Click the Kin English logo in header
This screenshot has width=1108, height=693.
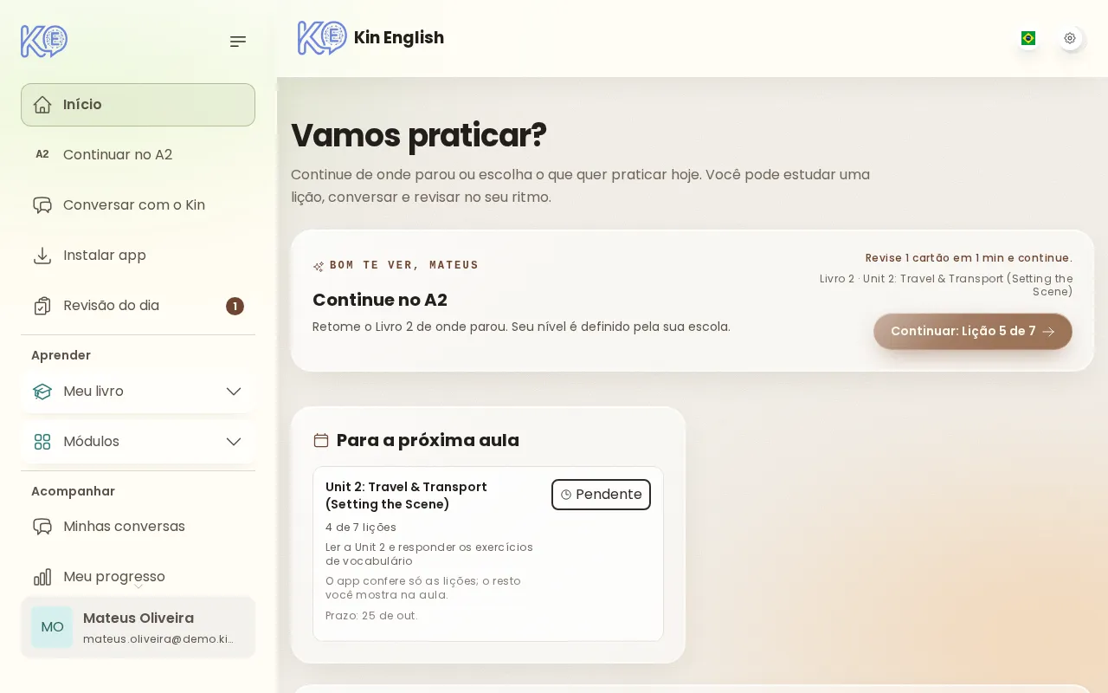322,38
